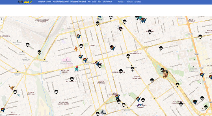The height and width of the screenshot is (116, 212).
Task: Select the Pokestop marker near Vila Coralina
Action: (x=200, y=36)
